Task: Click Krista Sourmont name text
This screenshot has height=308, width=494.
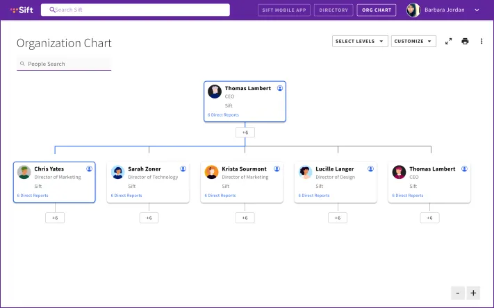Action: tap(244, 169)
